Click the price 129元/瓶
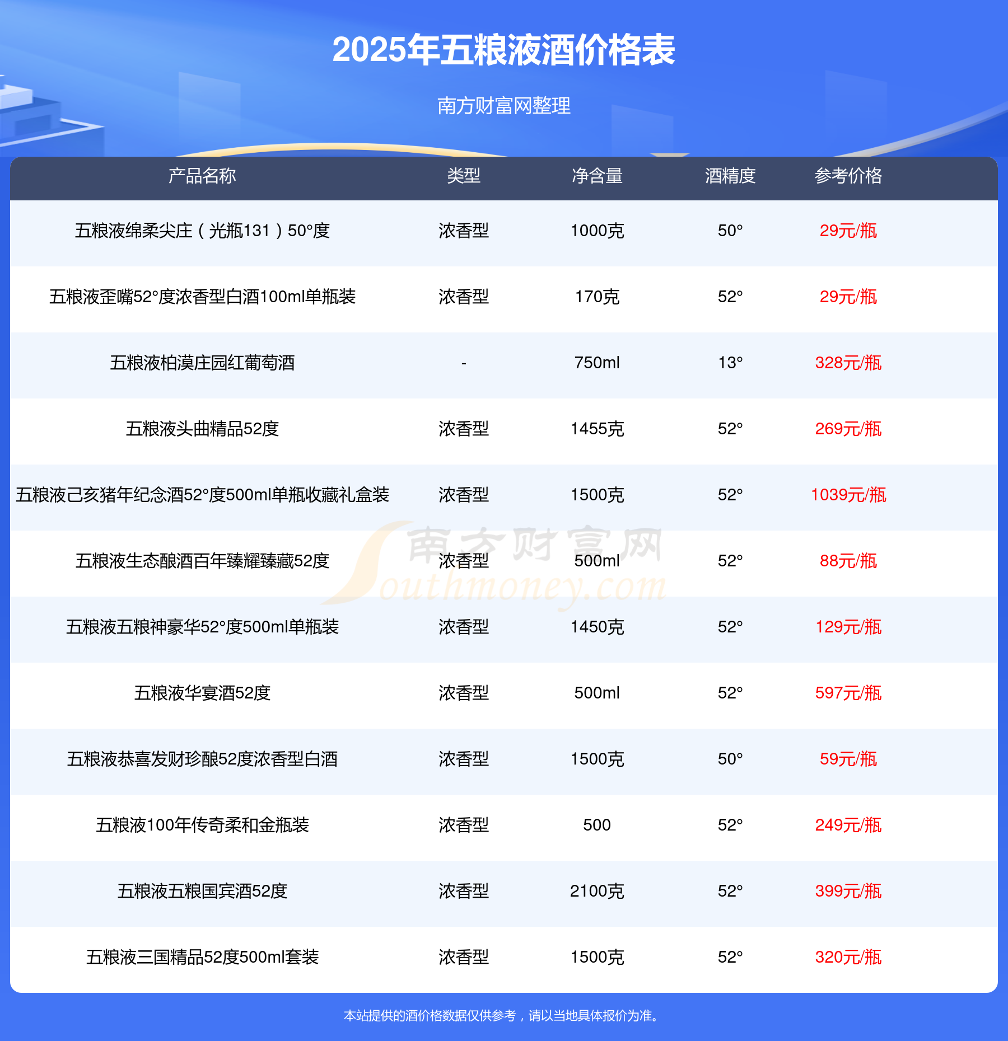1008x1041 pixels. pos(848,627)
